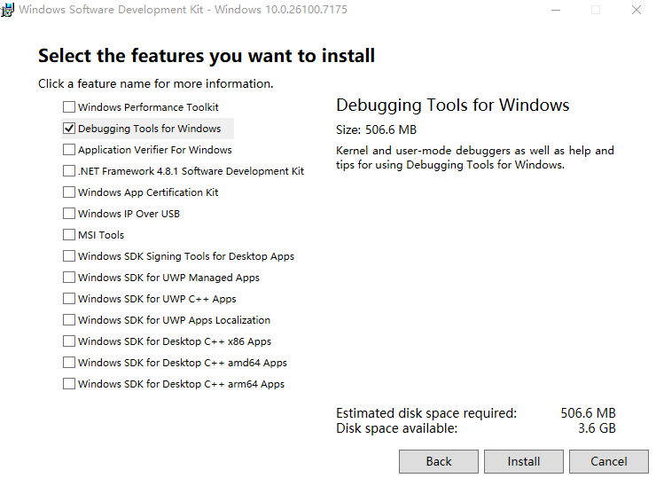Screen dimensions: 656x478
Task: Tick the .NET Framework 4.8.1 SDK checkbox
Action: [x=69, y=171]
